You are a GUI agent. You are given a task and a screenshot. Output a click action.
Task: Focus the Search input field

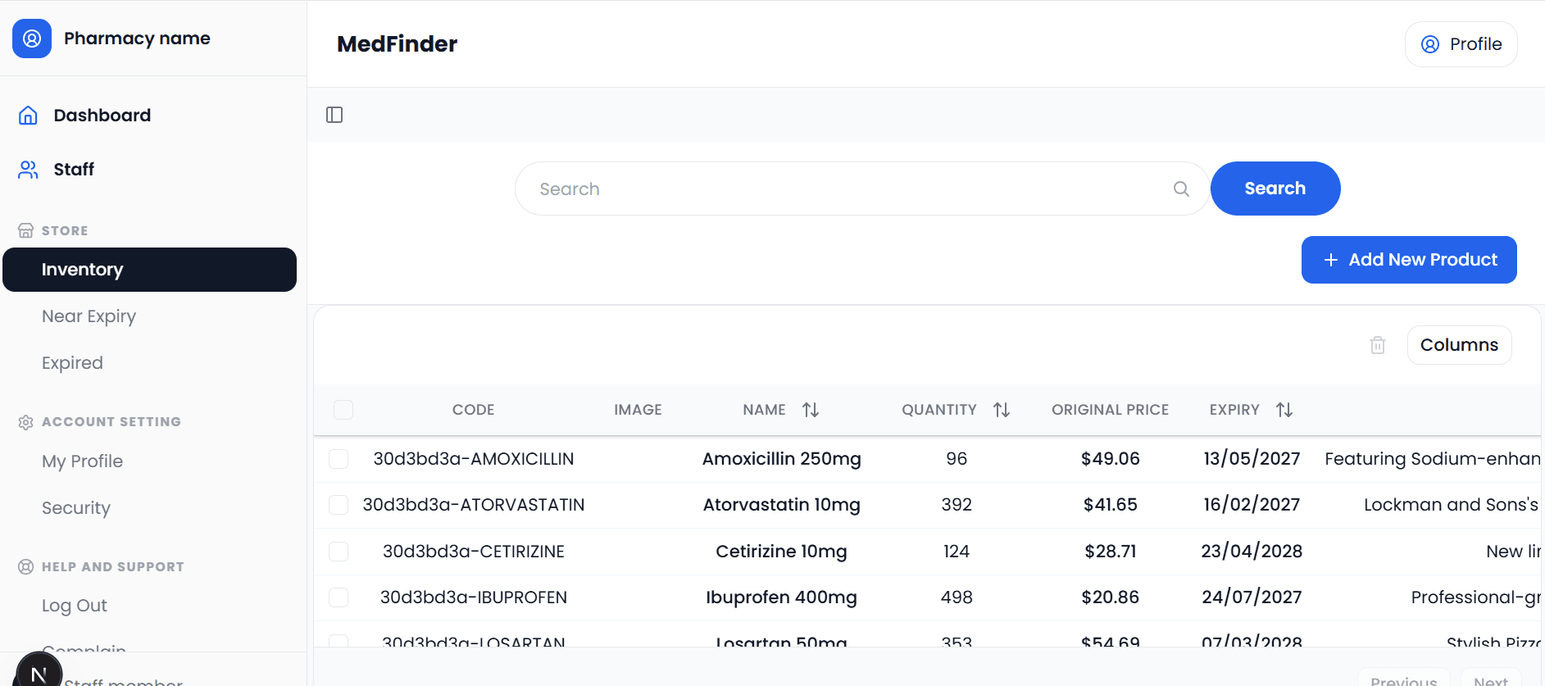click(861, 189)
